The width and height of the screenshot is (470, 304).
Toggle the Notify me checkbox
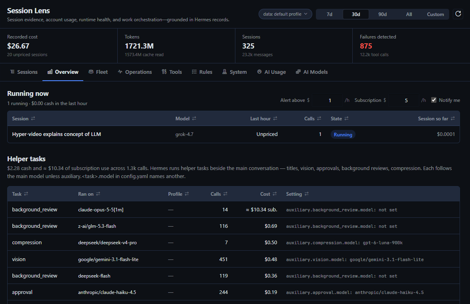coord(434,100)
